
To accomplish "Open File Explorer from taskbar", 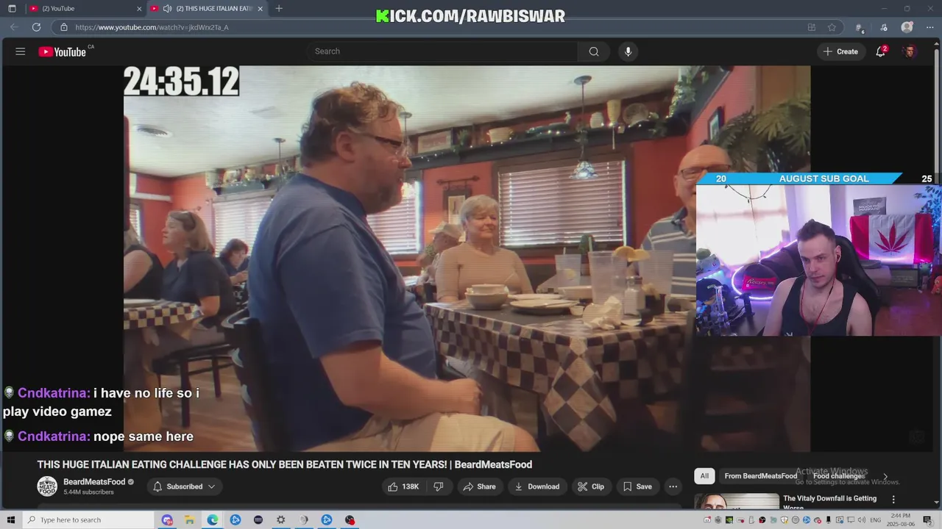I will (x=189, y=520).
